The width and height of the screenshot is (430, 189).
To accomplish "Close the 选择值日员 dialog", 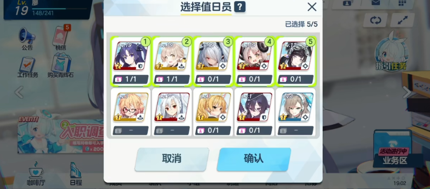I will 312,7.
